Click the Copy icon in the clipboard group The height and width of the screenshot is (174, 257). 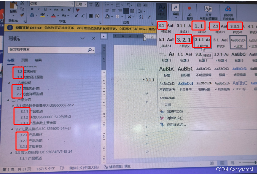(22, 9)
